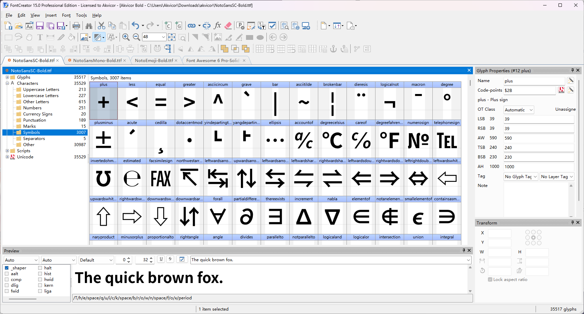Click the pink eraser icon

(228, 26)
